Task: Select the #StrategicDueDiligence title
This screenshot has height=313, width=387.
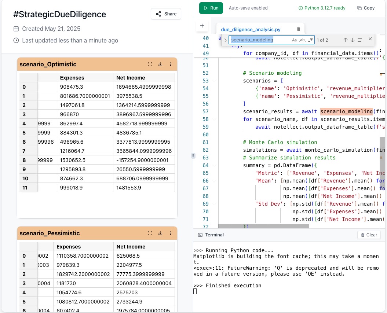Action: 59,14
